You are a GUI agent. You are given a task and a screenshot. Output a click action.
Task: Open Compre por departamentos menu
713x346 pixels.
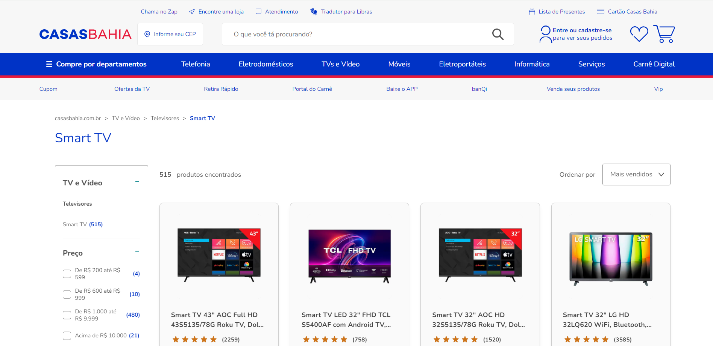[x=96, y=64]
